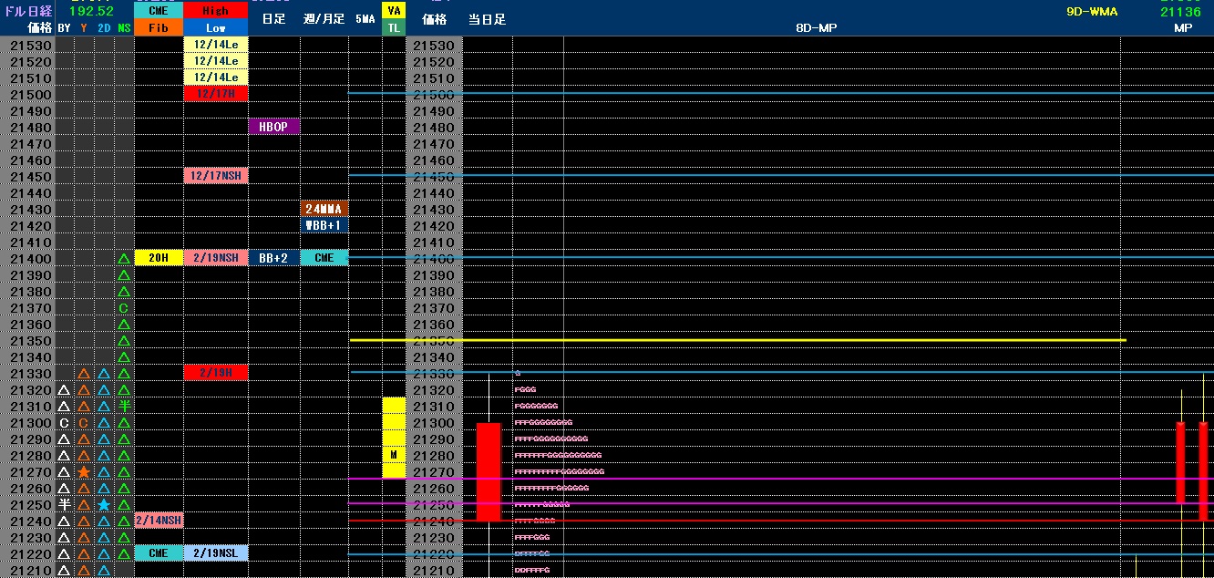
Task: Click the 当日足 column header
Action: 488,18
